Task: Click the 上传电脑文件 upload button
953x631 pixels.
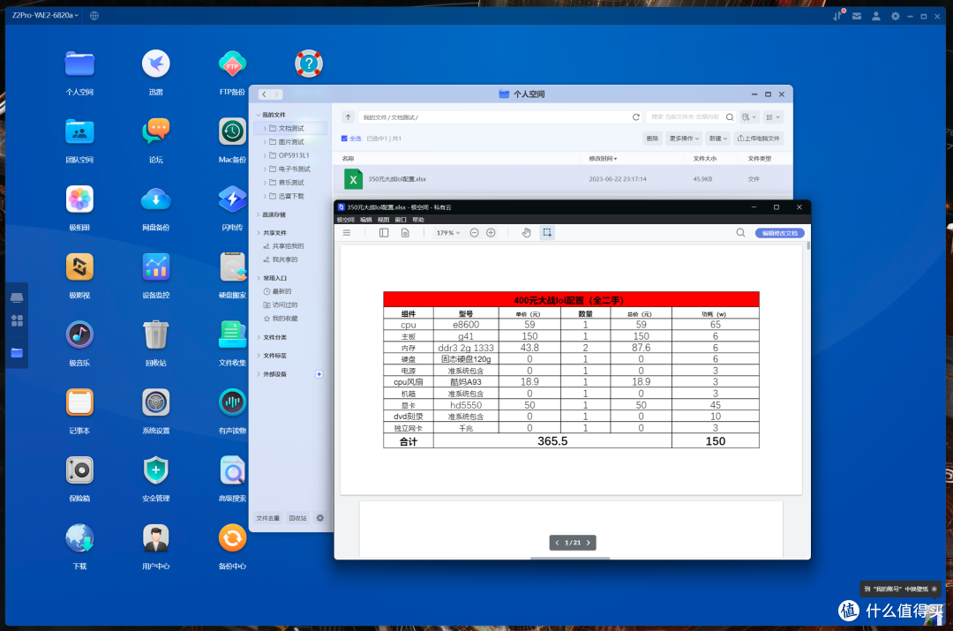Action: point(758,139)
